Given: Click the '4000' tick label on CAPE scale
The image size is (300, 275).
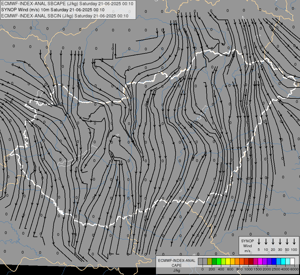Looking at the screenshot, I should 285,269.
